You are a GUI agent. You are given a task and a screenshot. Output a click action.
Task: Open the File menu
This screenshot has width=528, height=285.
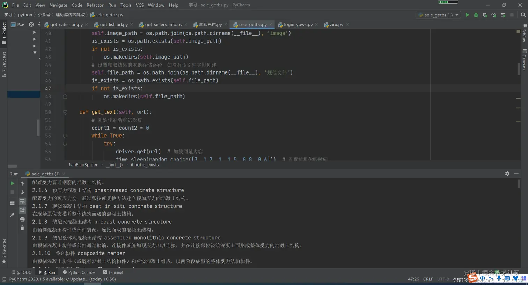click(15, 5)
